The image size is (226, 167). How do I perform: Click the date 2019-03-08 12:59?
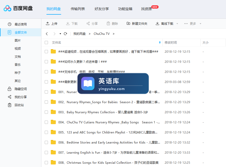pyautogui.click(x=177, y=82)
